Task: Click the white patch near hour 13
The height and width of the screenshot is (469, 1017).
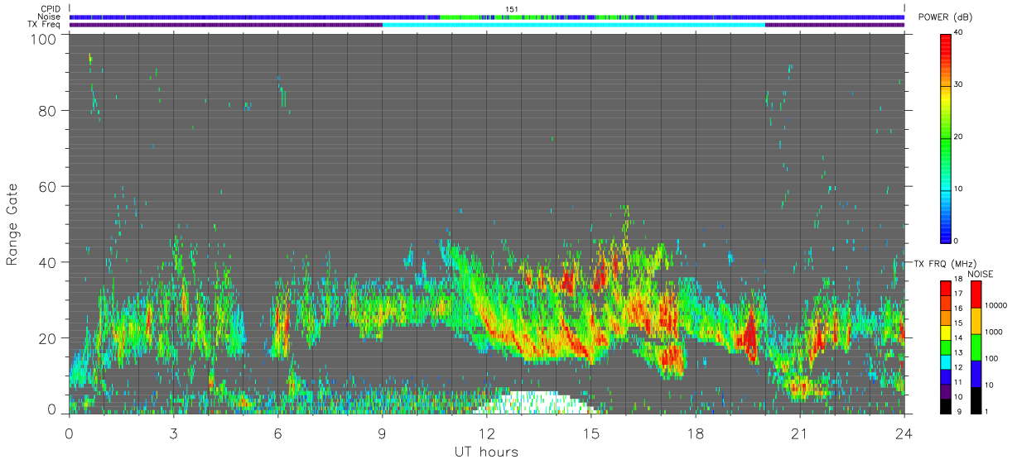Action: click(534, 402)
